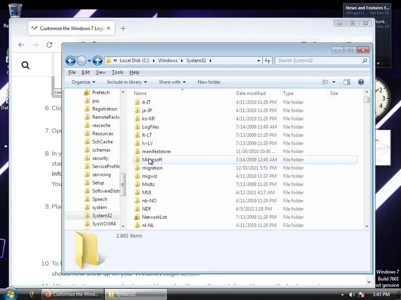Select the NDF folder

pyautogui.click(x=245, y=209)
